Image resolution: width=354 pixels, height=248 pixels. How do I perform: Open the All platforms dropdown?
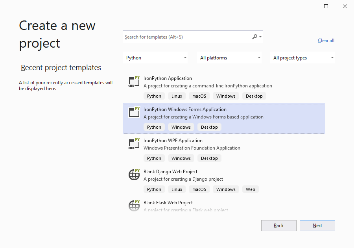click(229, 57)
